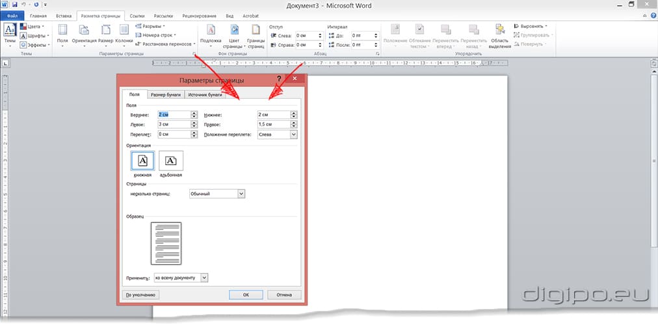This screenshot has width=658, height=331.
Task: Click the Границы страниц icon
Action: [256, 34]
